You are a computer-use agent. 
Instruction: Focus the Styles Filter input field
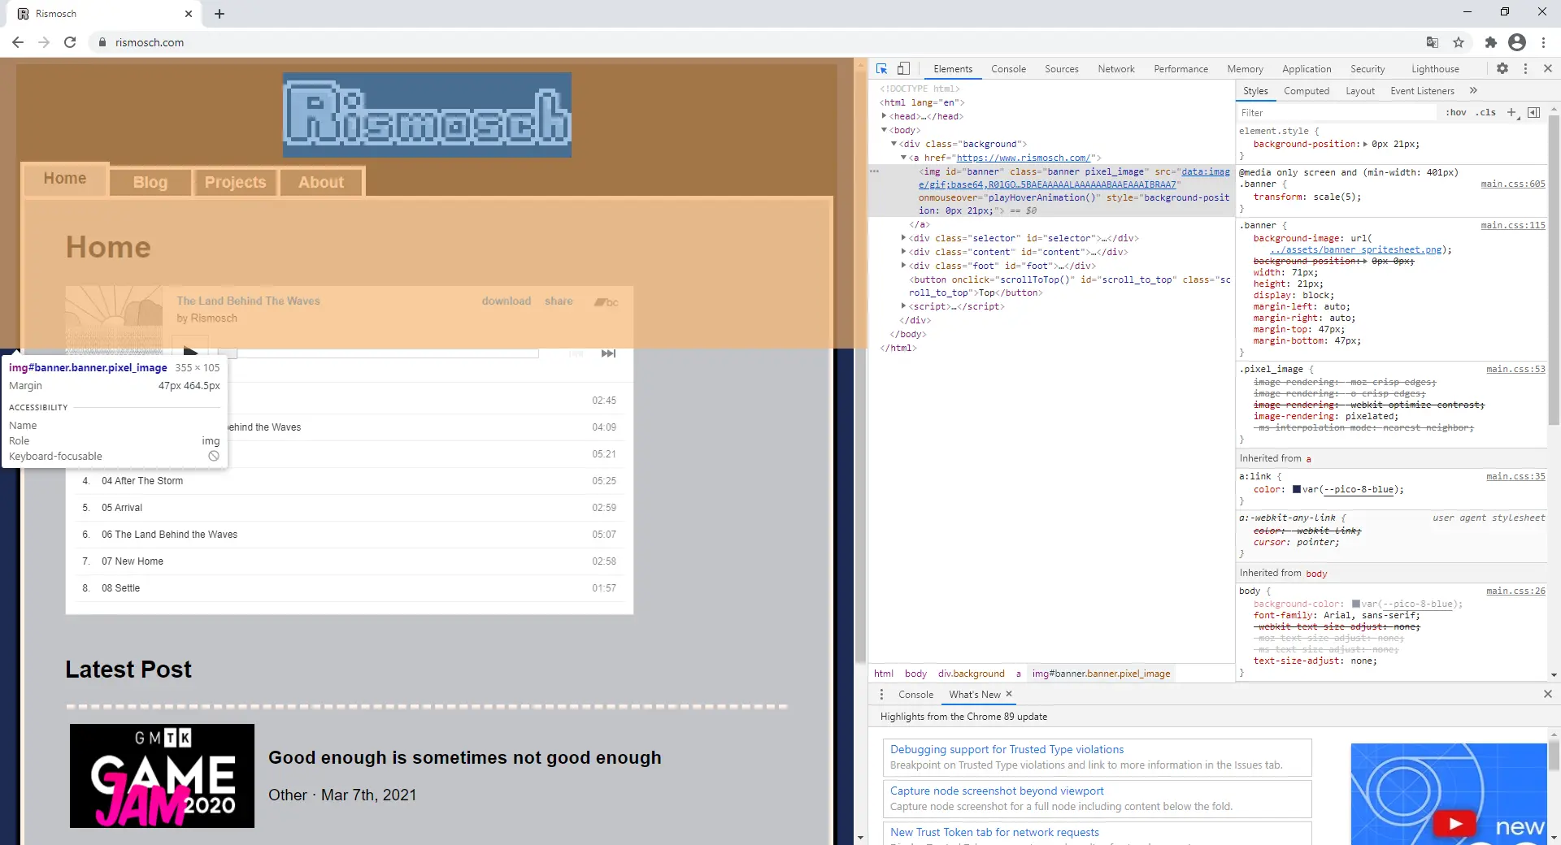click(1337, 113)
